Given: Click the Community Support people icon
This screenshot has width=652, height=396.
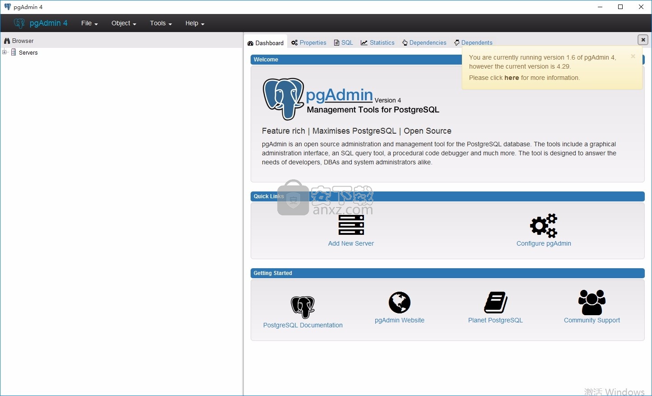Looking at the screenshot, I should pyautogui.click(x=592, y=302).
